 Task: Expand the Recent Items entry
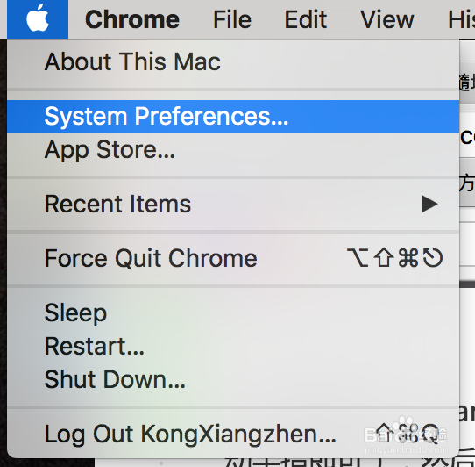point(233,204)
